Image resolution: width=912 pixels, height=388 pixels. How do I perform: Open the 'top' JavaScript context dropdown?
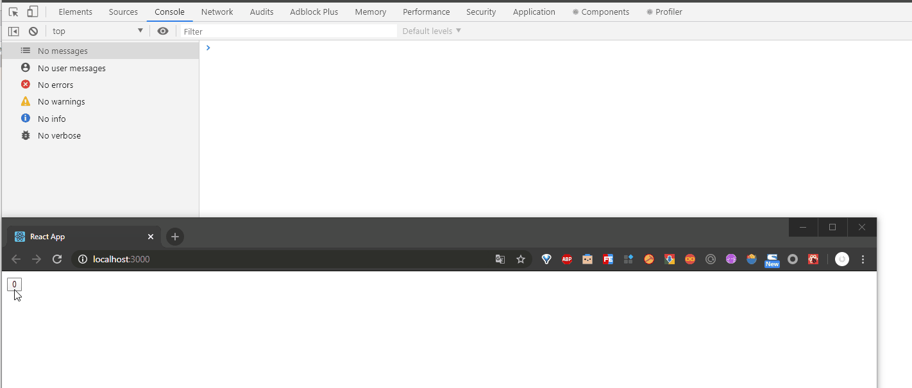pyautogui.click(x=97, y=31)
